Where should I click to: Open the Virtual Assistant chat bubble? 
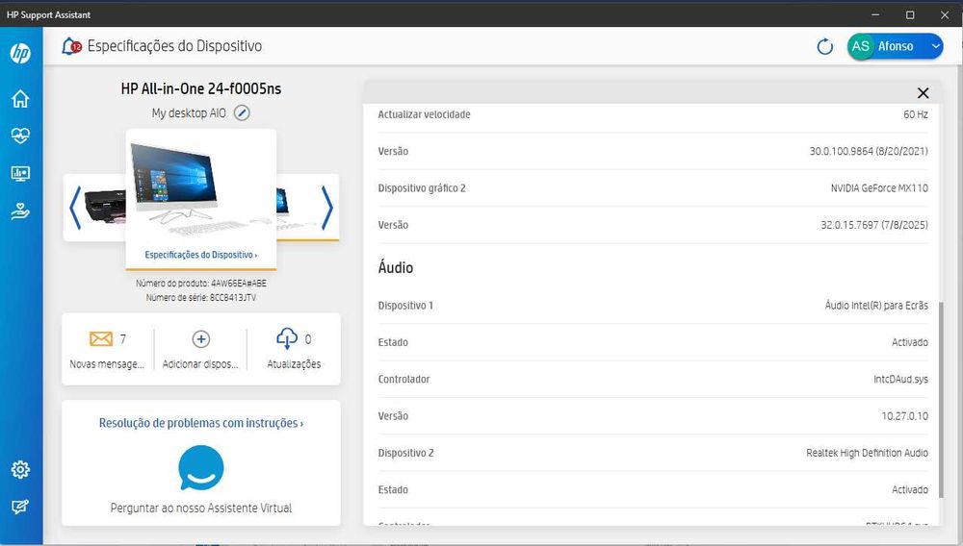[201, 467]
